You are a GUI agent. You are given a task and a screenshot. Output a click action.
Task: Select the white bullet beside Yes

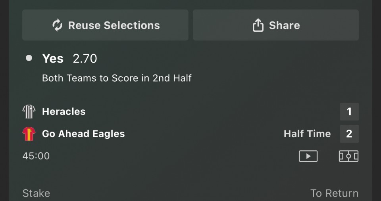29,58
